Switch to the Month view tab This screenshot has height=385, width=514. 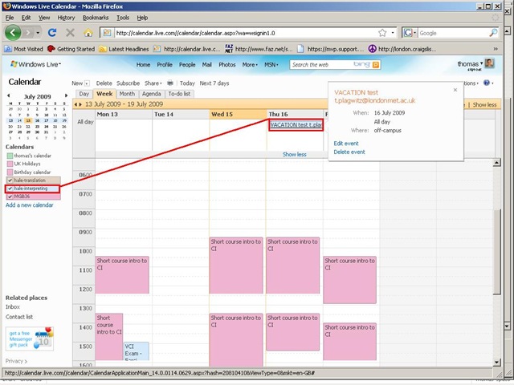pyautogui.click(x=127, y=94)
